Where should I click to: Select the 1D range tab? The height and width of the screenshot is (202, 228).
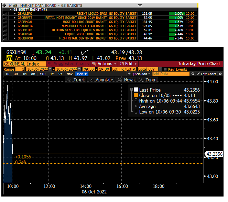[8, 74]
